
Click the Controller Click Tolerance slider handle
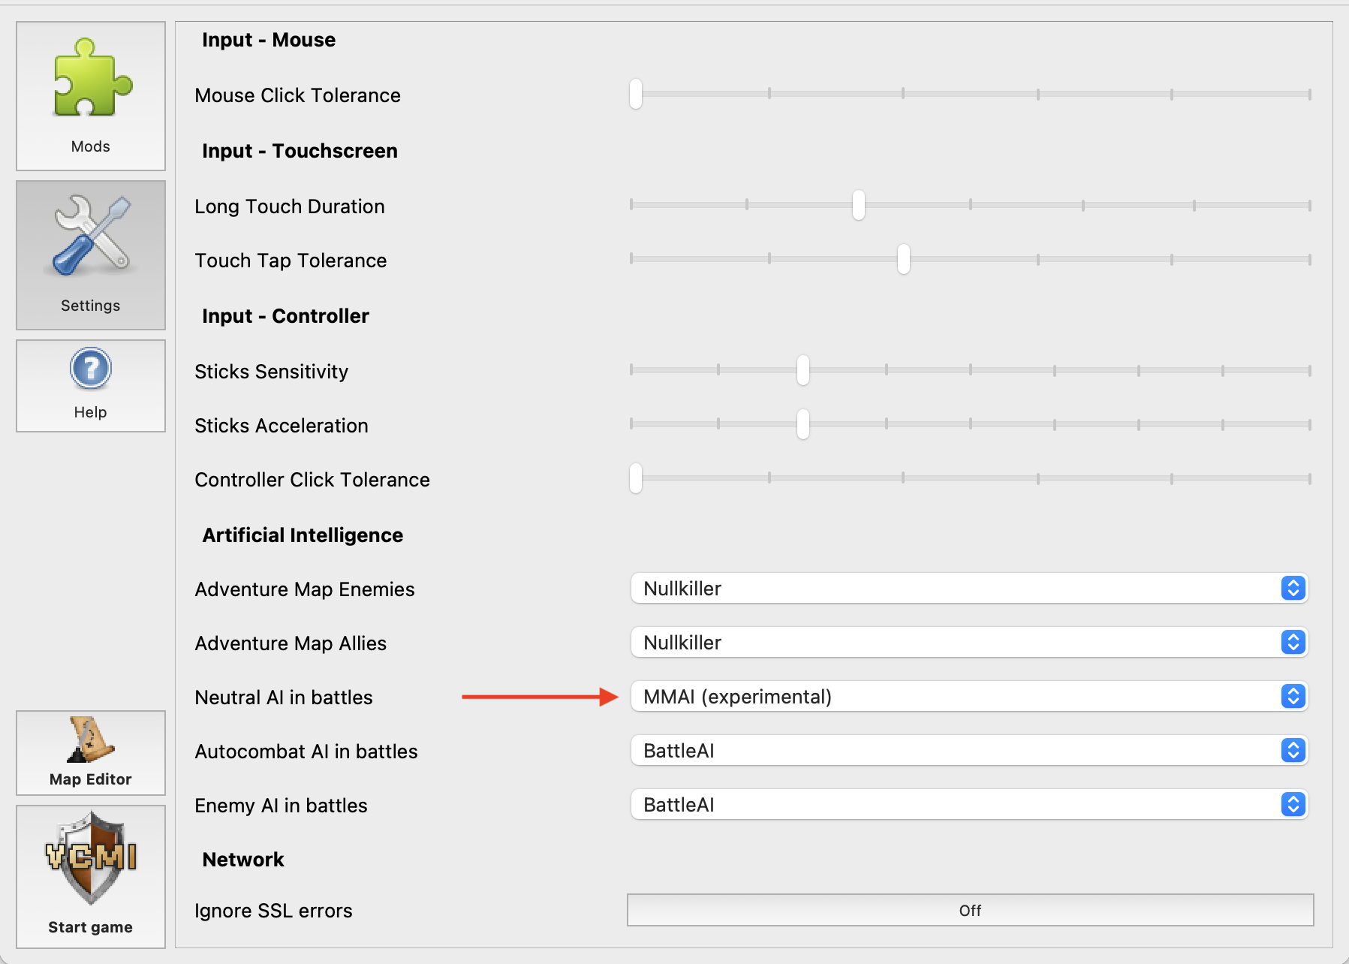pyautogui.click(x=636, y=478)
